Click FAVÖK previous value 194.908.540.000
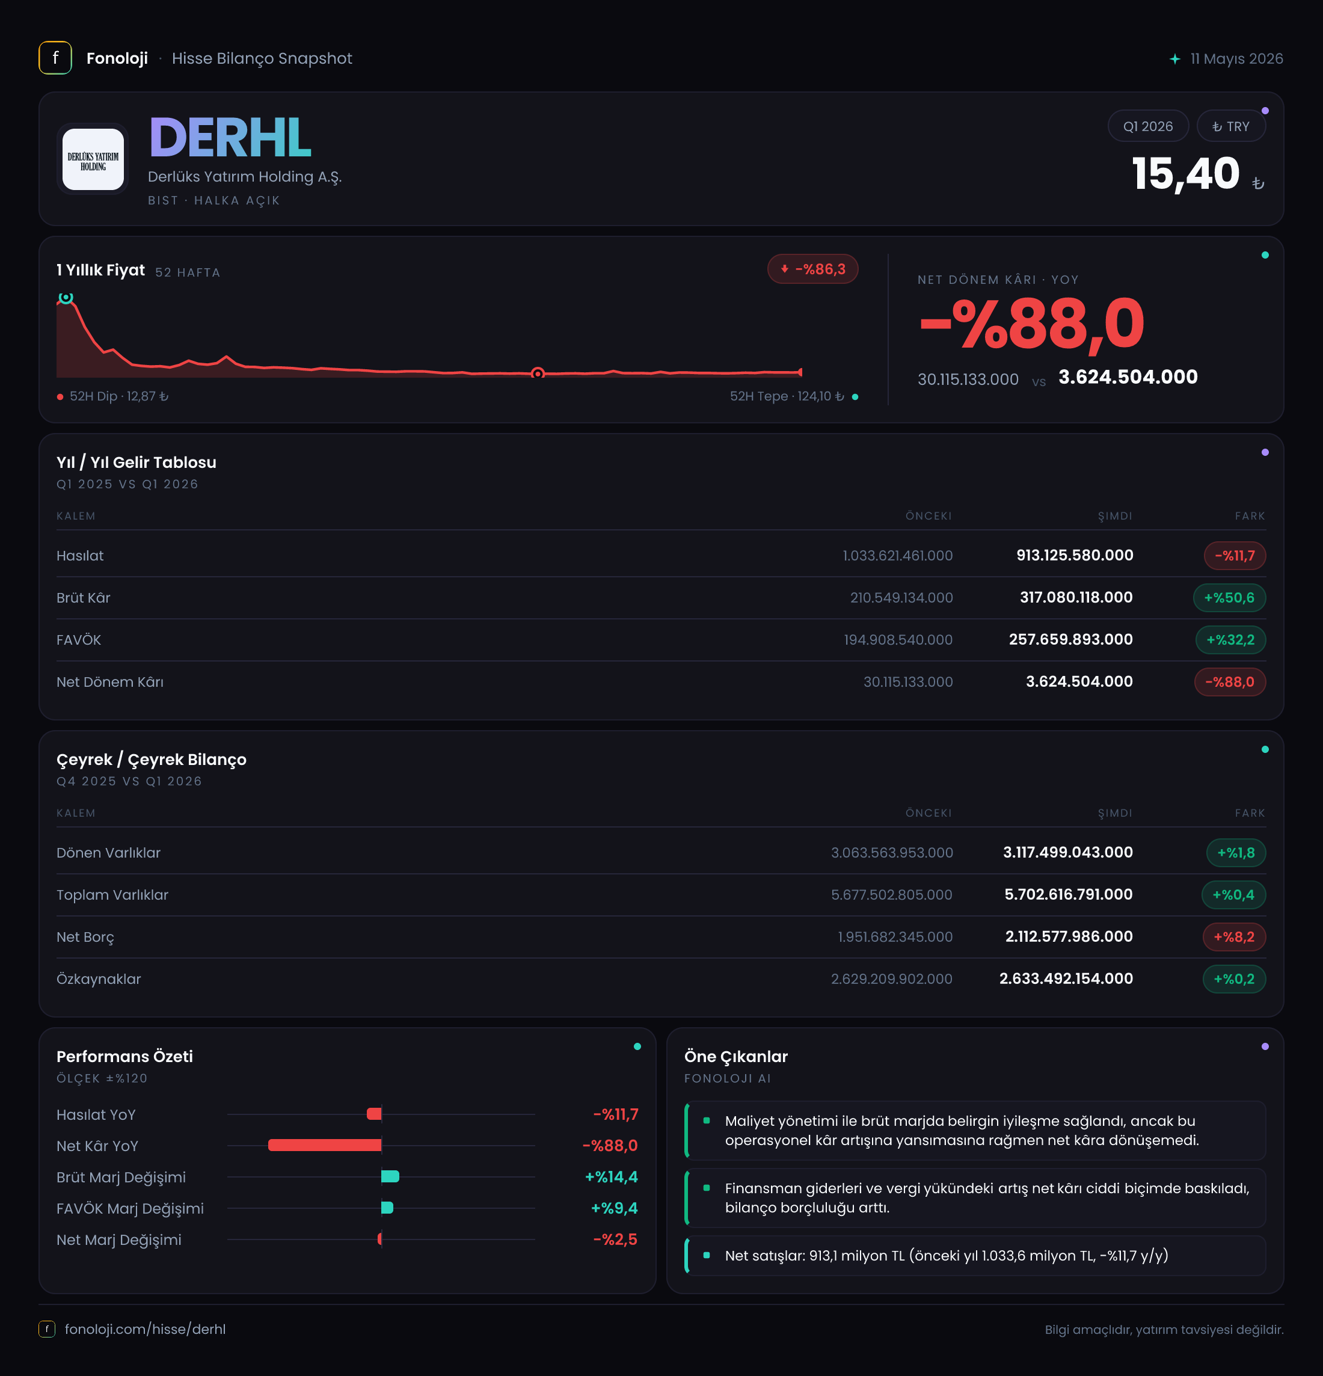This screenshot has height=1376, width=1323. [x=898, y=639]
